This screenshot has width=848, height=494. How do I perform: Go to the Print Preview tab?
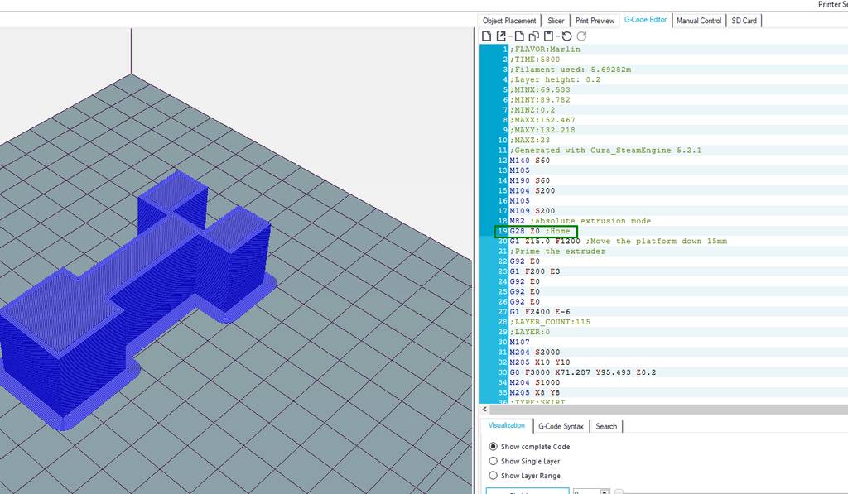595,21
